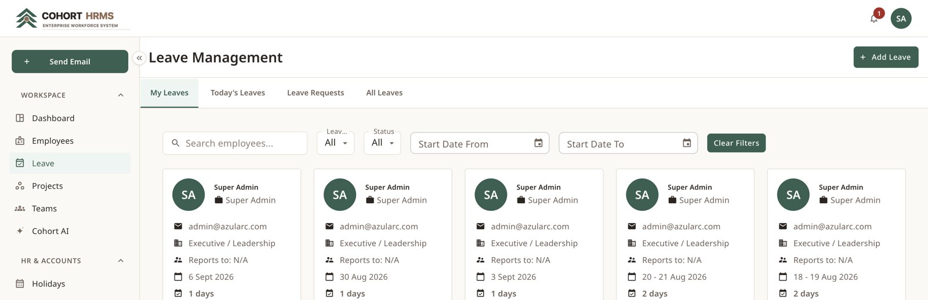Click "1 days" on the 30 Aug 2026 card
This screenshot has width=928, height=300.
pyautogui.click(x=353, y=294)
